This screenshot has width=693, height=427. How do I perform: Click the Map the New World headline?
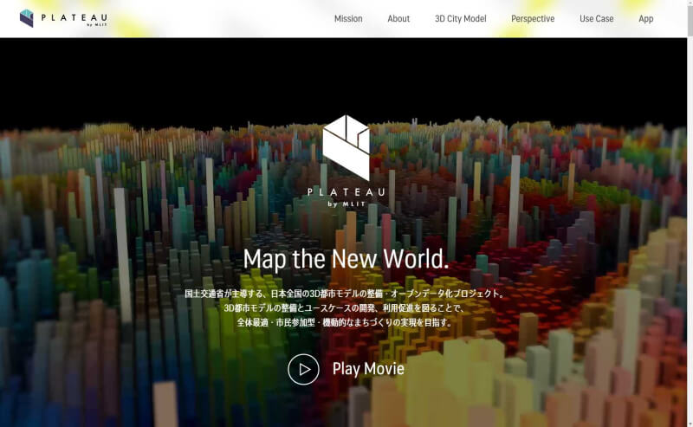346,259
